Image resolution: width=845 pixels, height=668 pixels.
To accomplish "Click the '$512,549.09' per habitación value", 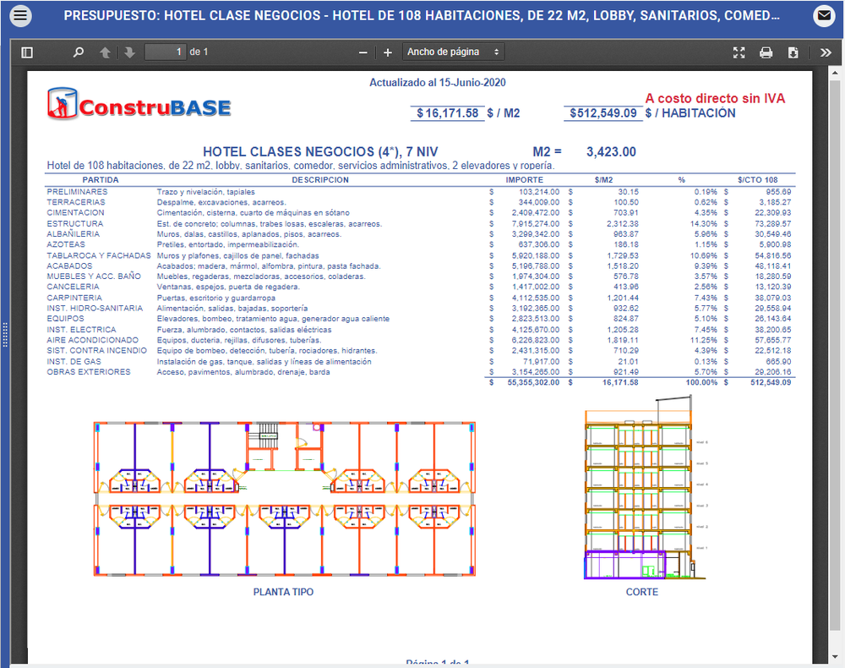I will [603, 113].
